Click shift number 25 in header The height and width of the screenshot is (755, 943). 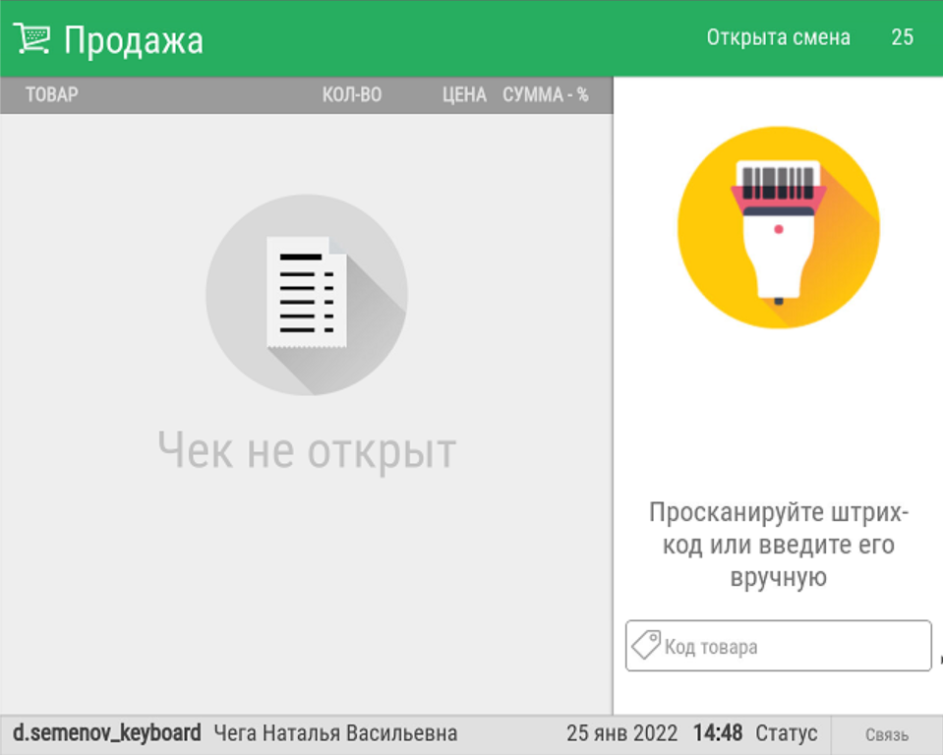[902, 37]
